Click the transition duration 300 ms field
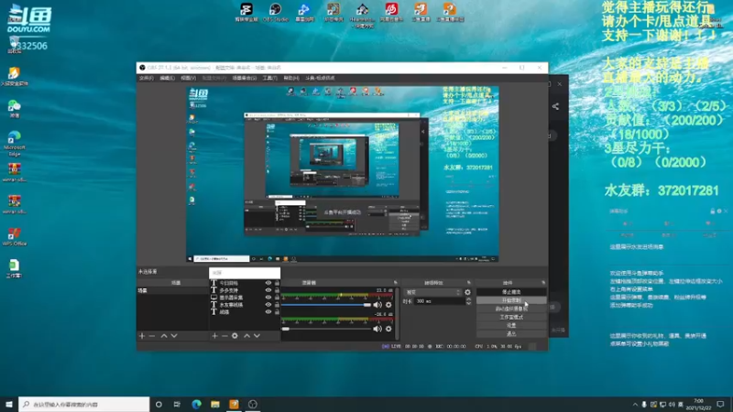 click(440, 302)
